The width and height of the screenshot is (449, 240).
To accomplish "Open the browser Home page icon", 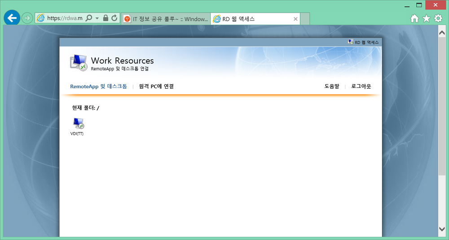I will click(x=414, y=18).
